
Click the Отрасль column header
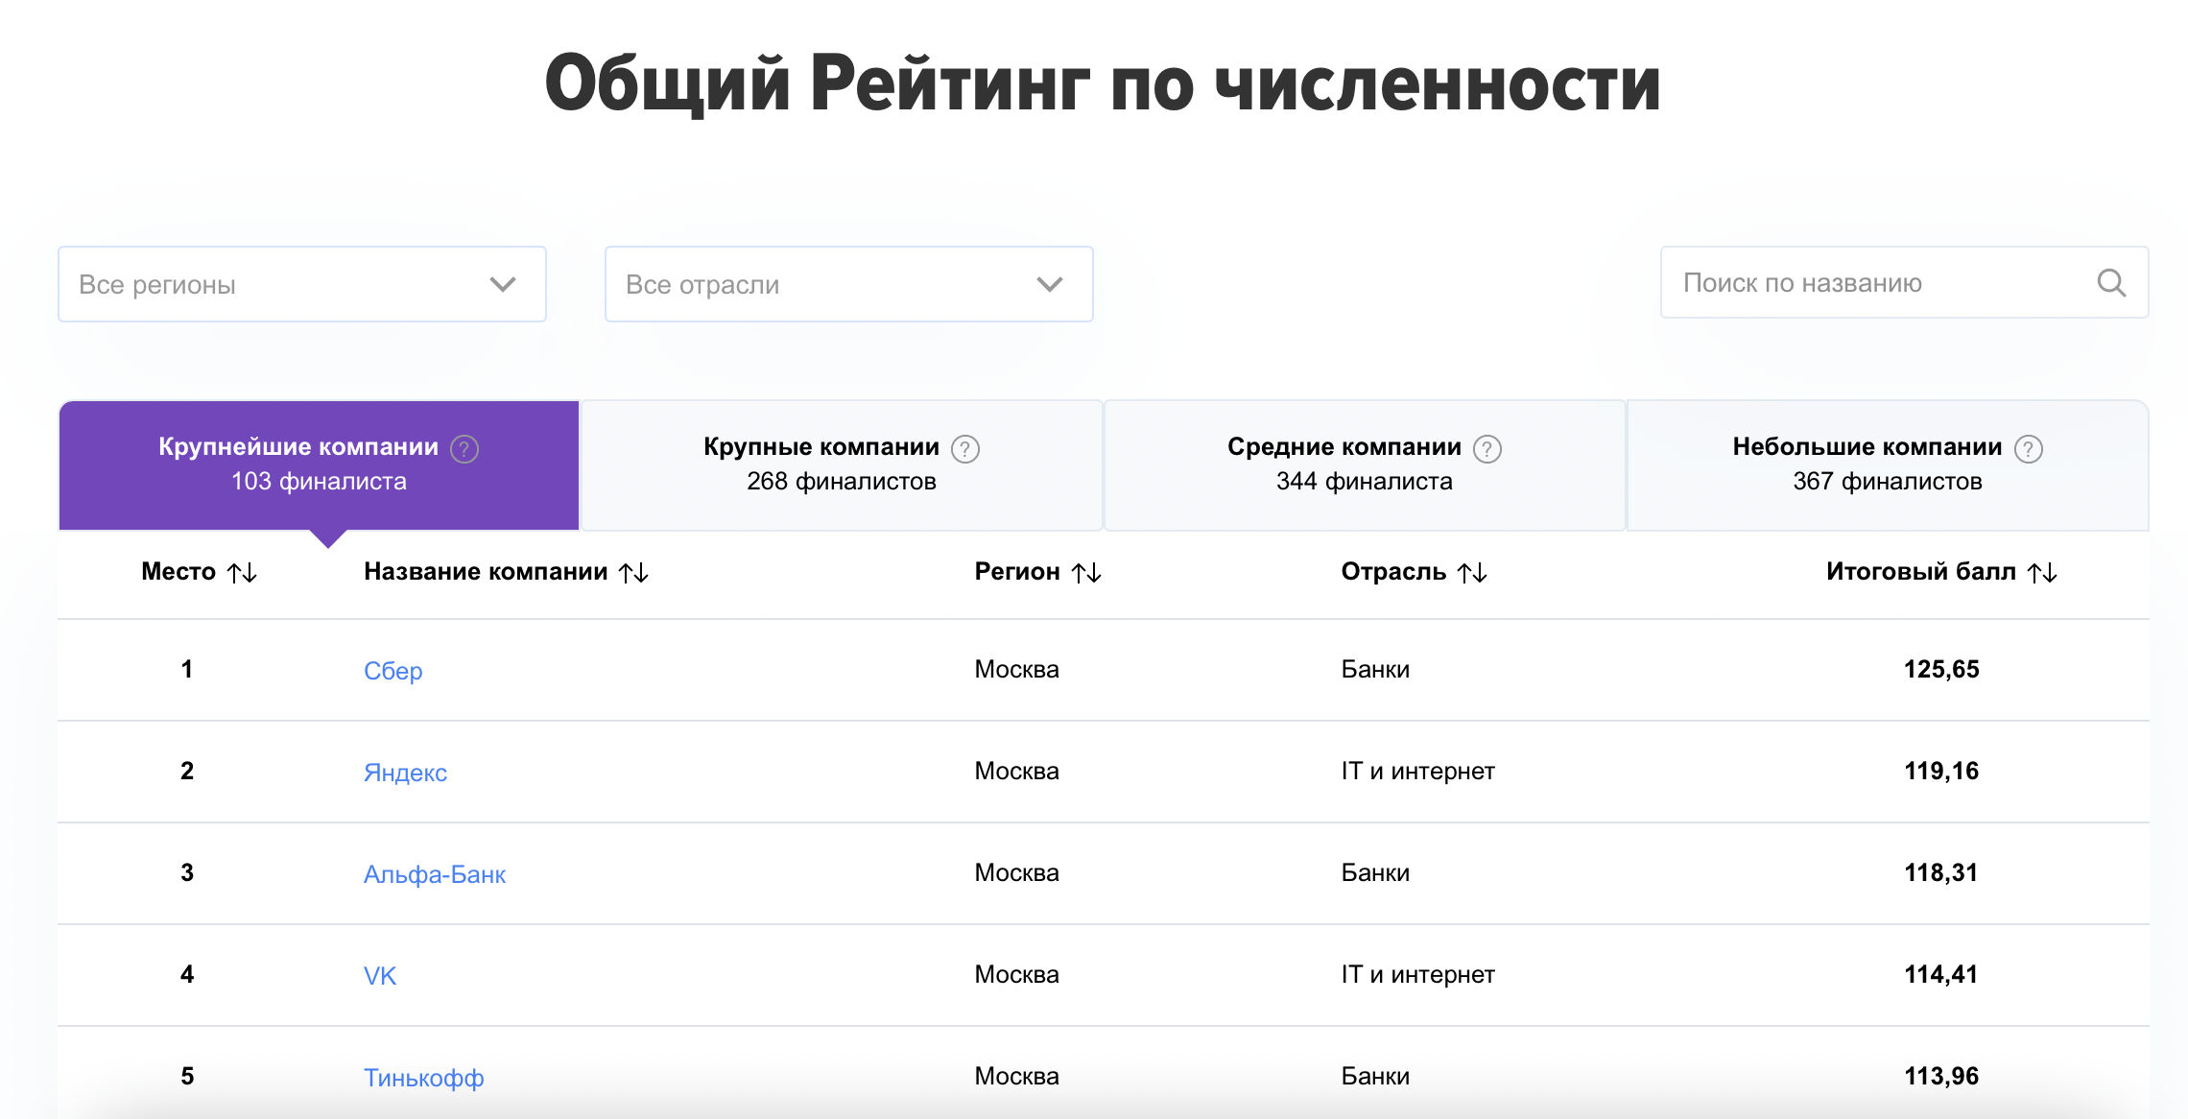click(1393, 571)
